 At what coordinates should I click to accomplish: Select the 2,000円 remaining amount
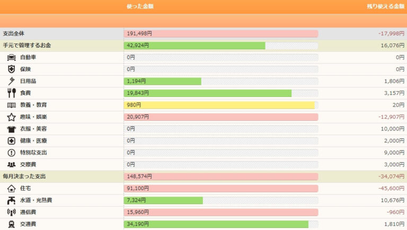(x=394, y=141)
